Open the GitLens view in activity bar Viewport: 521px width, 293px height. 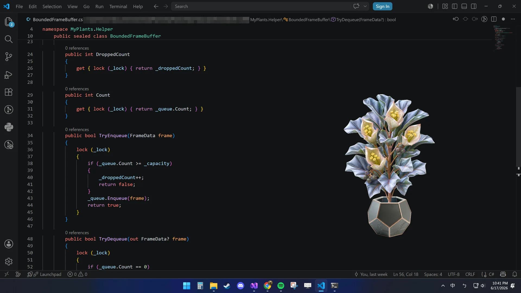(x=9, y=110)
